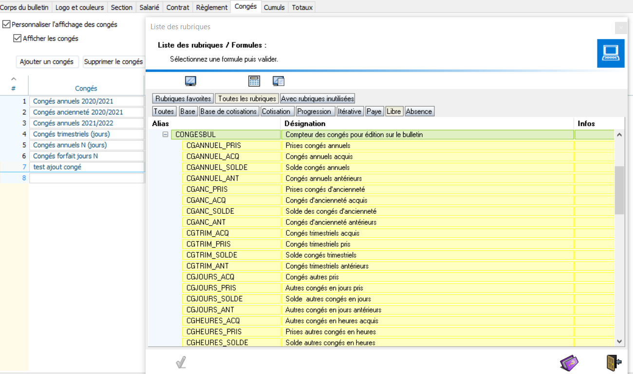Show Rubriques favorites only
Image resolution: width=633 pixels, height=374 pixels.
click(183, 98)
